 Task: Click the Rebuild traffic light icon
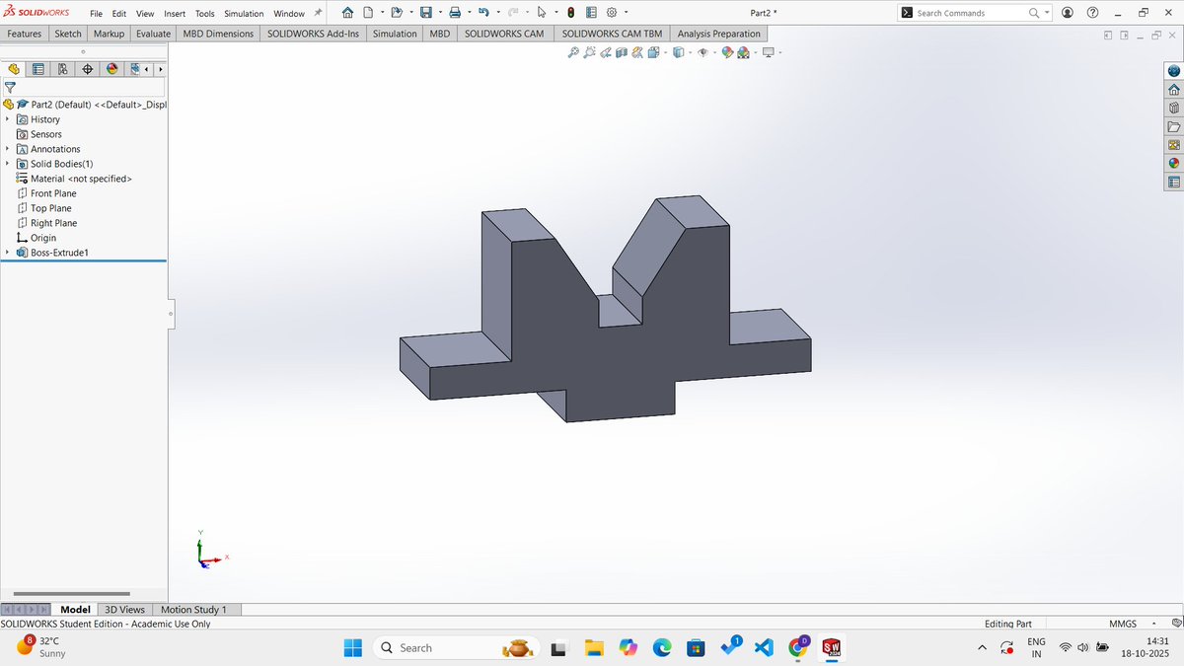(x=570, y=13)
